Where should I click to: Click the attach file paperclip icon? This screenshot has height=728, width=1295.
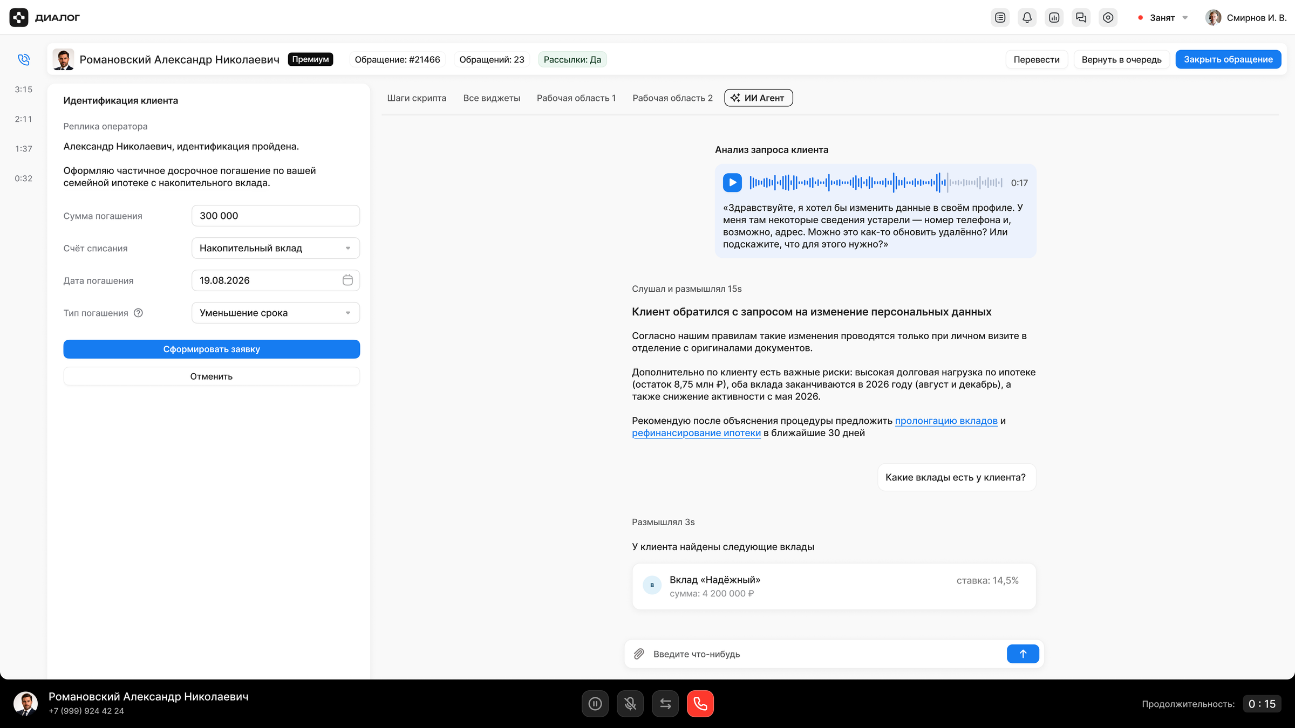click(x=639, y=654)
